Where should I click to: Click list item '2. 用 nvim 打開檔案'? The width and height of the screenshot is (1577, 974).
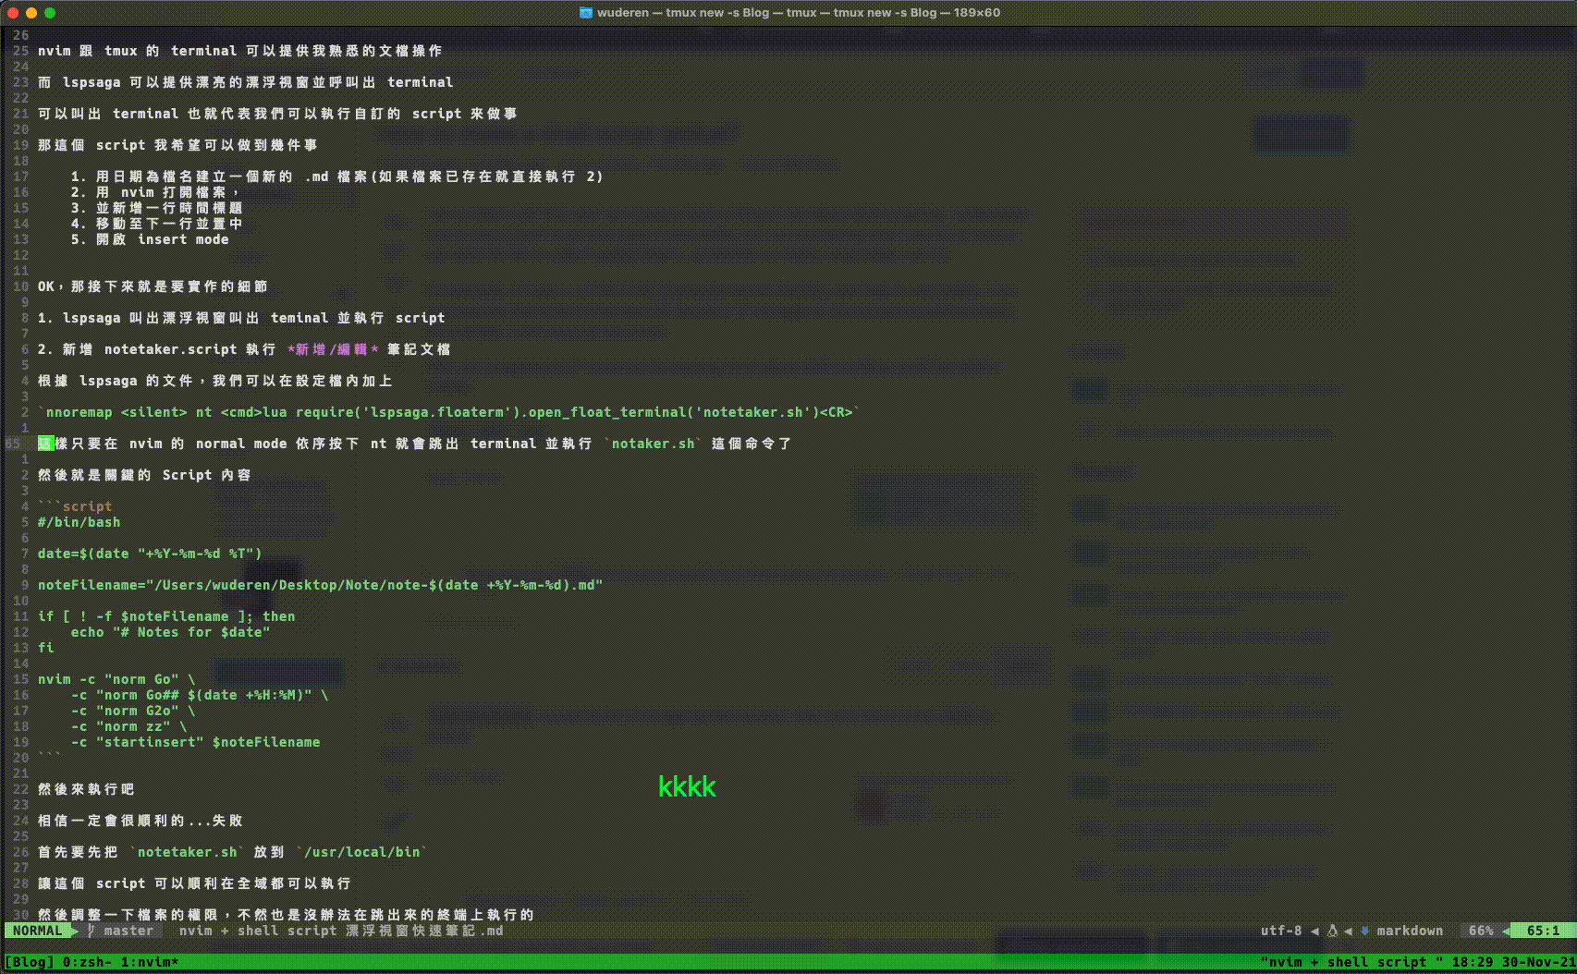[x=154, y=192]
